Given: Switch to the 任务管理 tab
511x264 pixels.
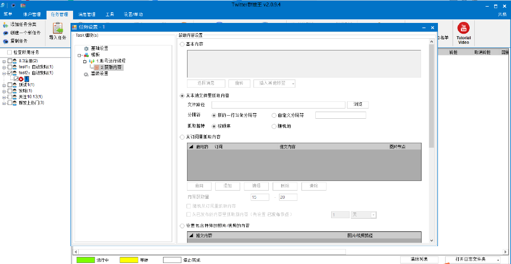Looking at the screenshot, I should click(x=60, y=14).
